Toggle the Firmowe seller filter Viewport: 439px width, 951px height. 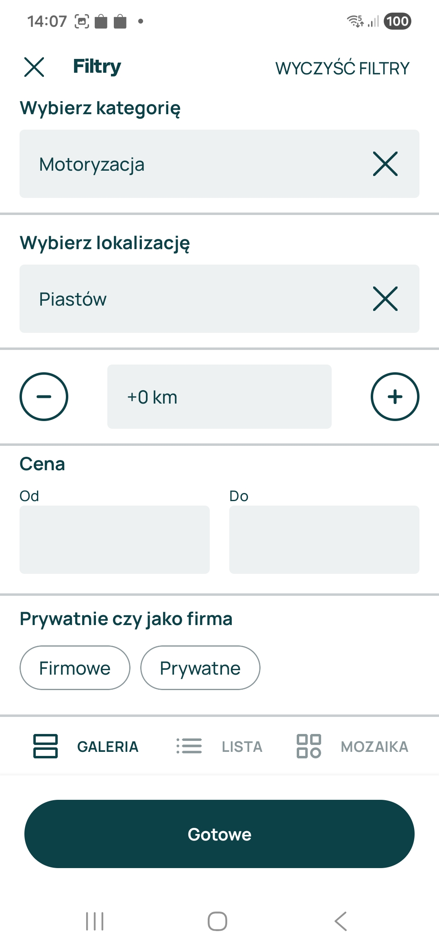(x=75, y=668)
